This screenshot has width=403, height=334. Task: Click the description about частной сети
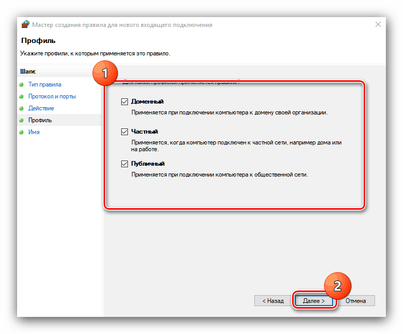click(x=236, y=146)
